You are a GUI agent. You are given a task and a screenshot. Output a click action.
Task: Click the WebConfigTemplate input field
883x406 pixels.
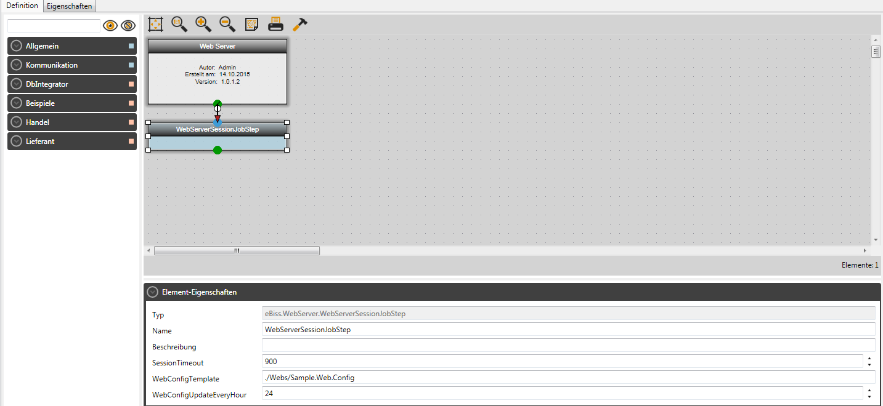(568, 378)
